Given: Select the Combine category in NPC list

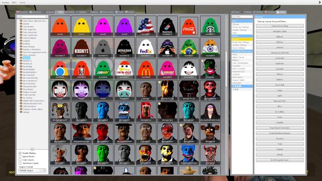Looking at the screenshot, I should pyautogui.click(x=26, y=41).
